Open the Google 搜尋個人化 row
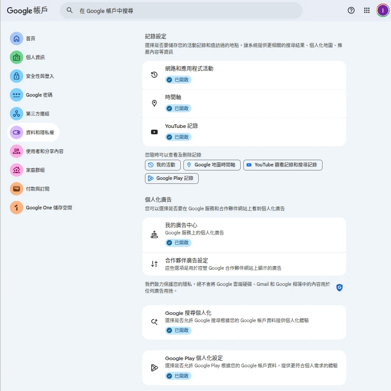The image size is (391, 391). (244, 322)
